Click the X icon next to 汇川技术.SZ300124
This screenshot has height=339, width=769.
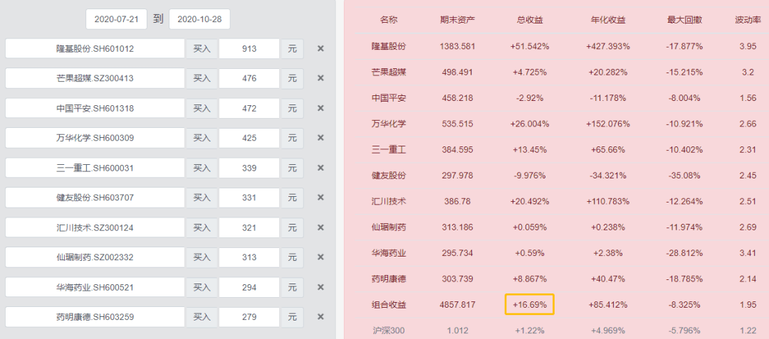pyautogui.click(x=320, y=227)
